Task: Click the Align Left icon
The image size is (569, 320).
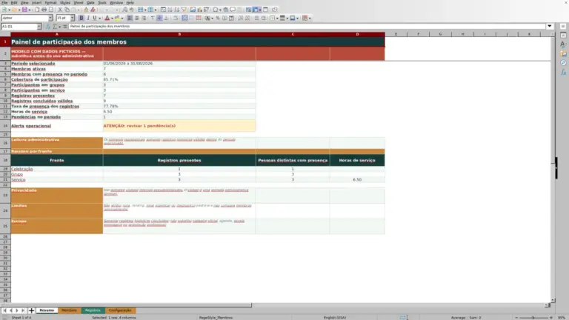Action: pos(130,18)
